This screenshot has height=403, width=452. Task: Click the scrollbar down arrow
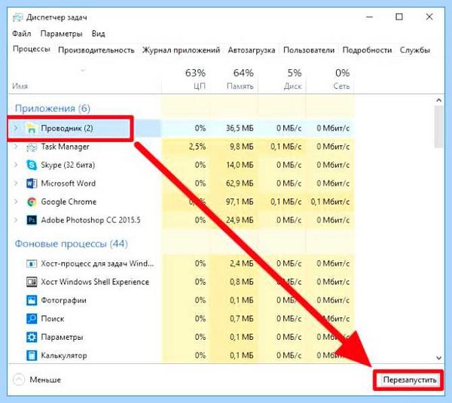click(438, 358)
